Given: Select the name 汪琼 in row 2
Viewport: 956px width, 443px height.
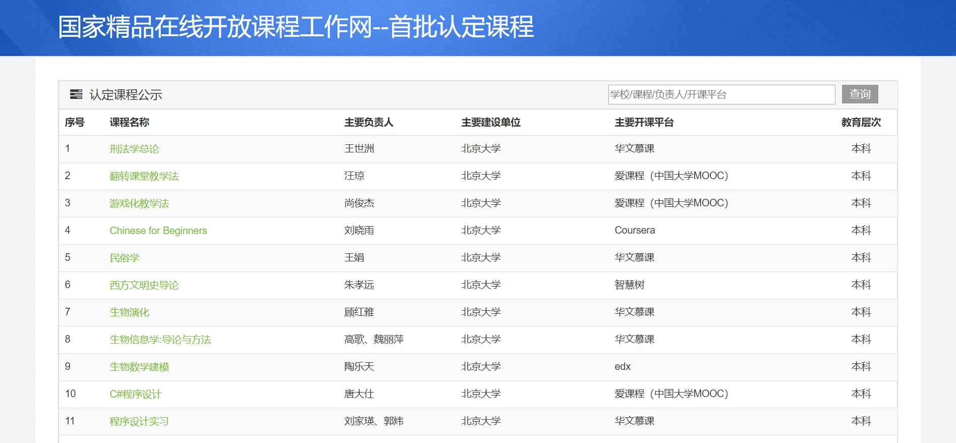Looking at the screenshot, I should pyautogui.click(x=354, y=176).
